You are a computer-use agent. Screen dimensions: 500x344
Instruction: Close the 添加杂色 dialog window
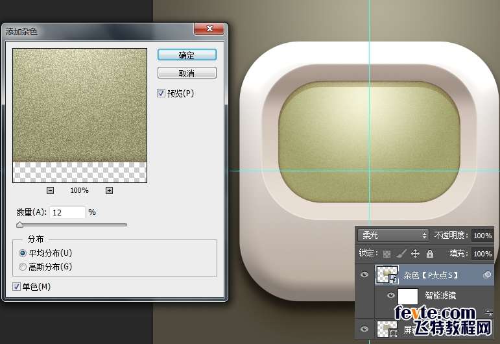point(209,29)
